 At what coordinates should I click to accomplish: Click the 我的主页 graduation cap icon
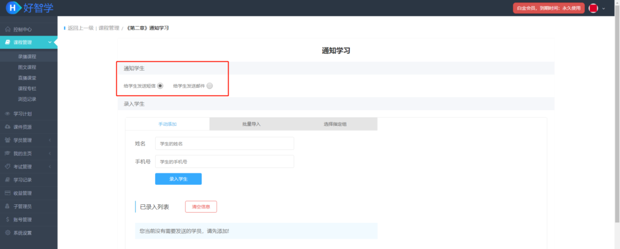(7, 153)
